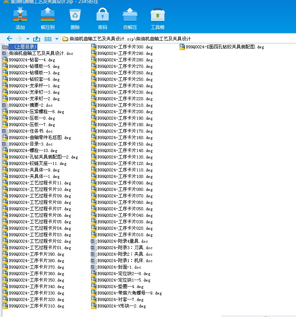The image size is (296, 317).
Task: Select B99Q0024-曲轴零件毛坯图.dwg
Action: [x=37, y=138]
